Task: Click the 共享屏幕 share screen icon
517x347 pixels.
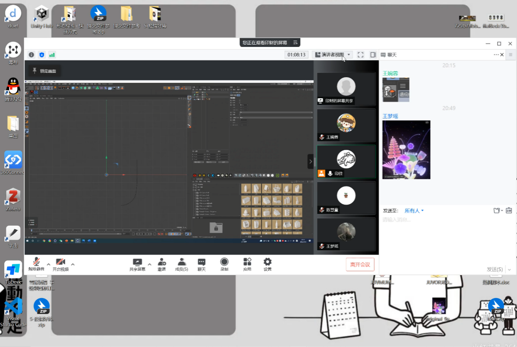Action: click(137, 264)
